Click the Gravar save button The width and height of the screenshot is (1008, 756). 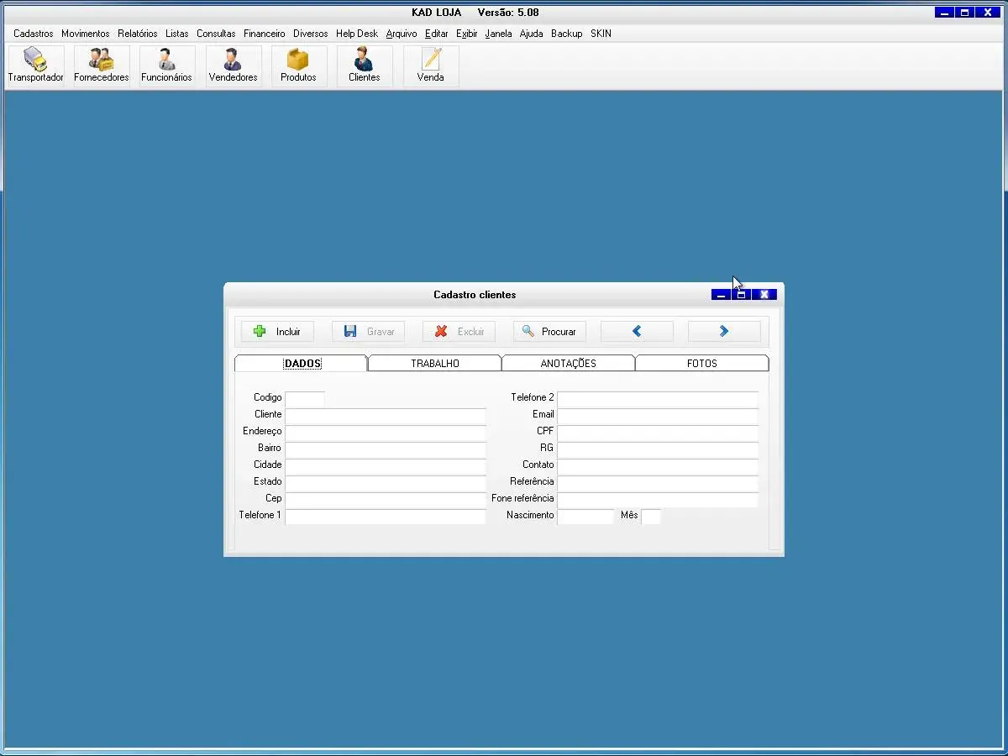pos(368,332)
